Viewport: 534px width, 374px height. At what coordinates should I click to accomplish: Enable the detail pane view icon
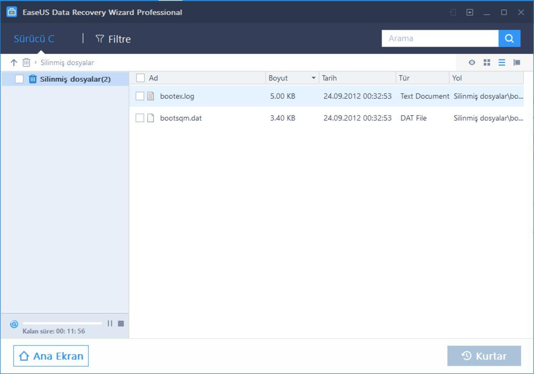click(517, 62)
